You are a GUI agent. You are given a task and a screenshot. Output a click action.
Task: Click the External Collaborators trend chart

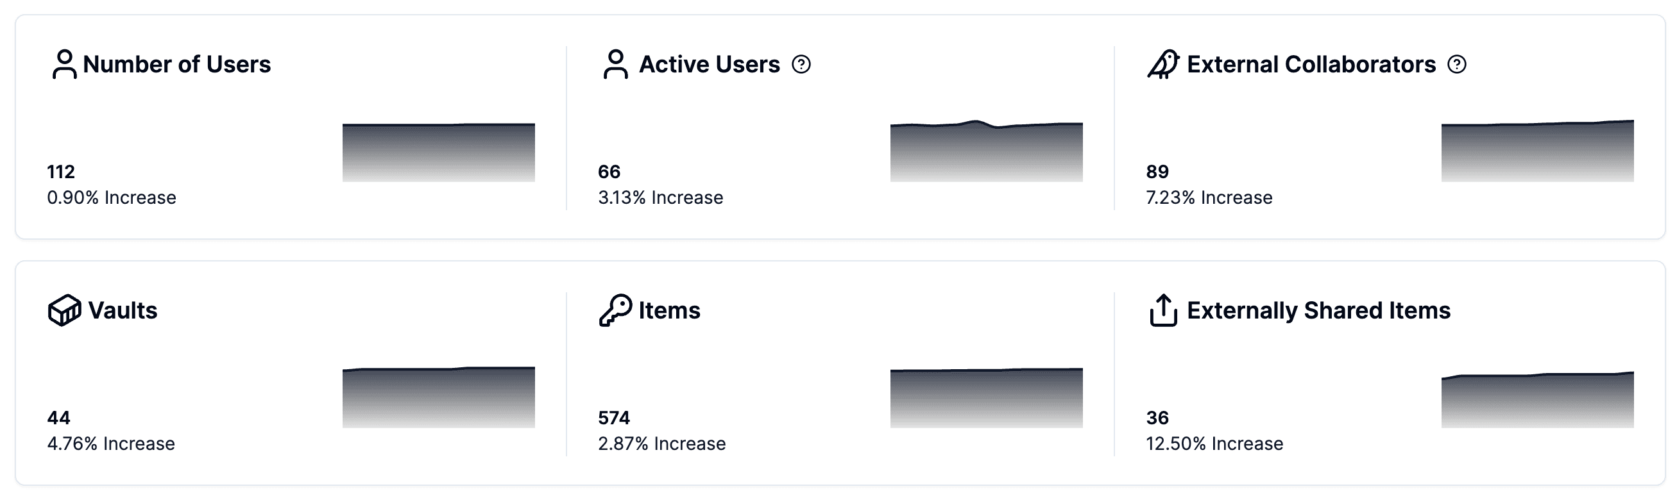pyautogui.click(x=1537, y=151)
